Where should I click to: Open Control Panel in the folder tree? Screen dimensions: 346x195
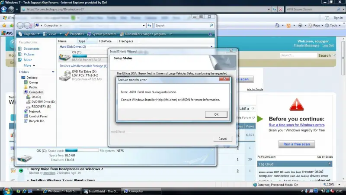[38, 116]
